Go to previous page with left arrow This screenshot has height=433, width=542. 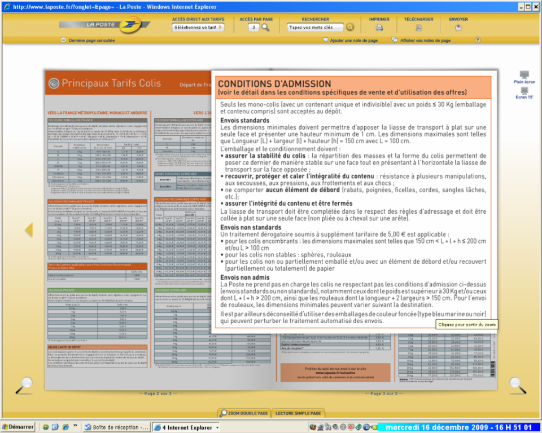(29, 229)
